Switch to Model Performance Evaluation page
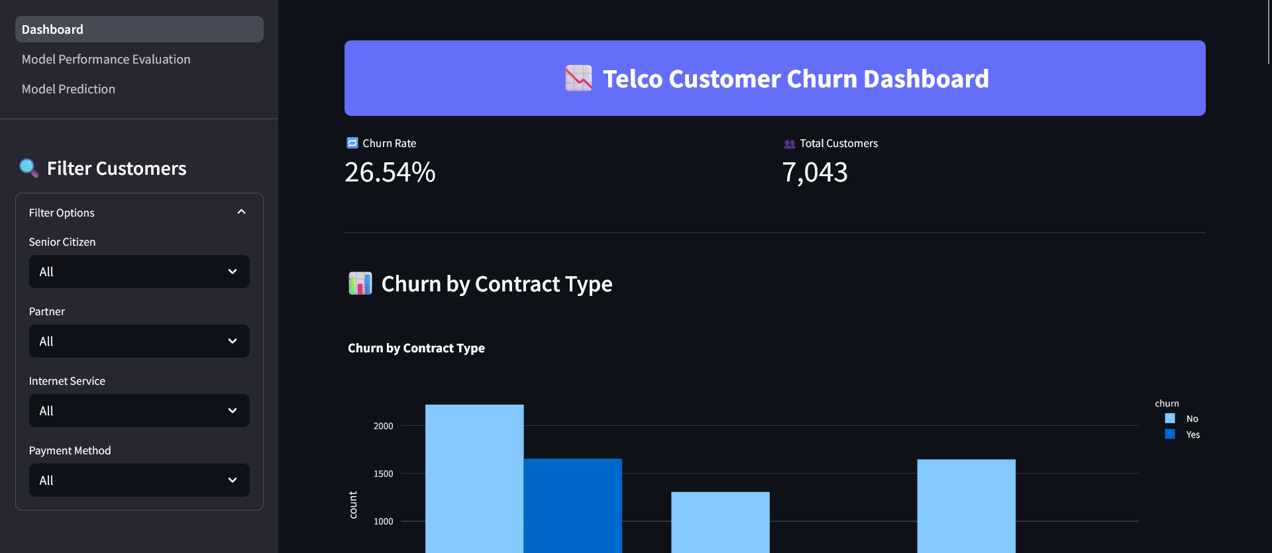 (106, 59)
